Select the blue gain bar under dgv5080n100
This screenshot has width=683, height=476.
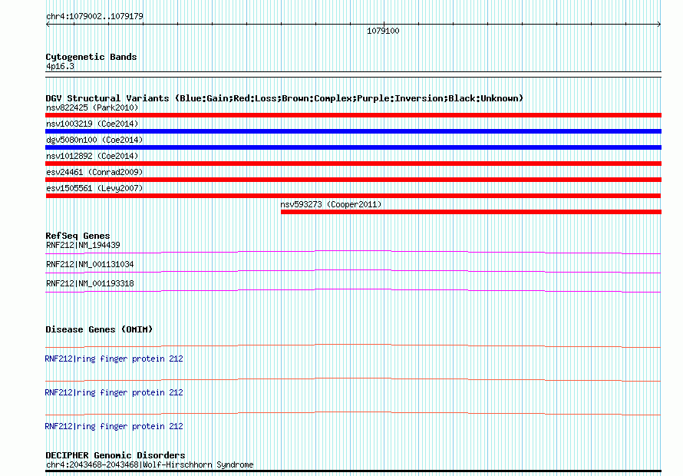point(353,147)
